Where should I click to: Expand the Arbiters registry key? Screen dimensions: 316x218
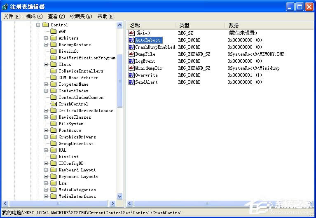pos(46,38)
